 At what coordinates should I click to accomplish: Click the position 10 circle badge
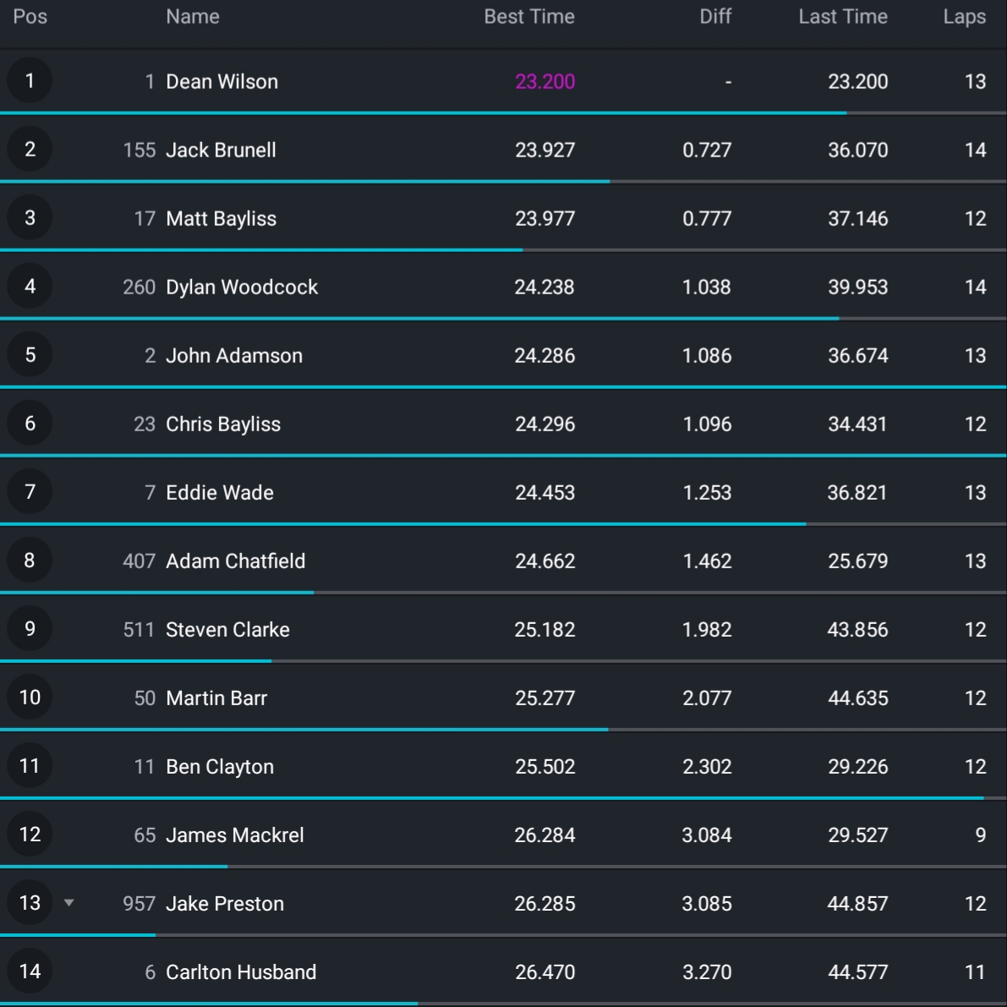[x=30, y=698]
